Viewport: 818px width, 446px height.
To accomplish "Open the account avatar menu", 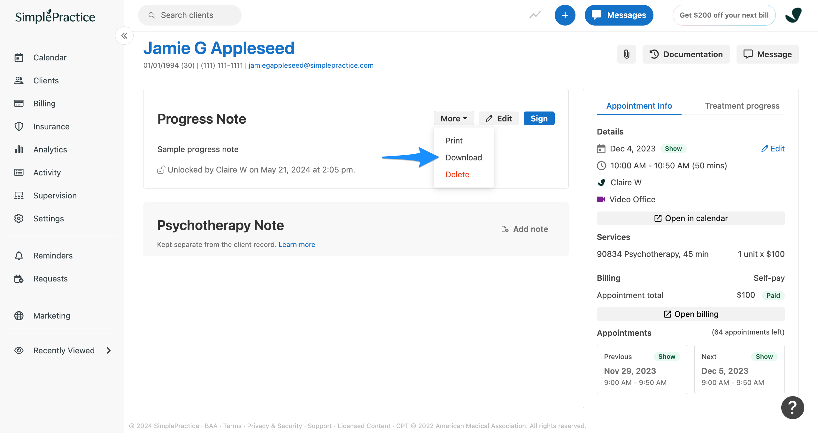I will [794, 15].
